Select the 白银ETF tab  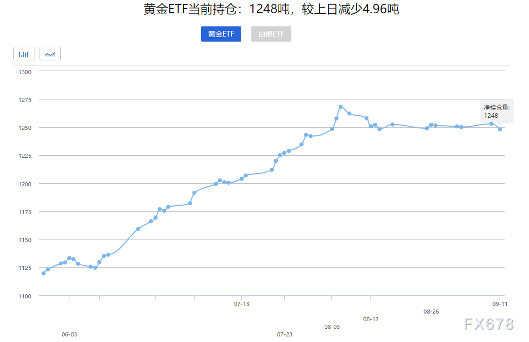click(271, 34)
